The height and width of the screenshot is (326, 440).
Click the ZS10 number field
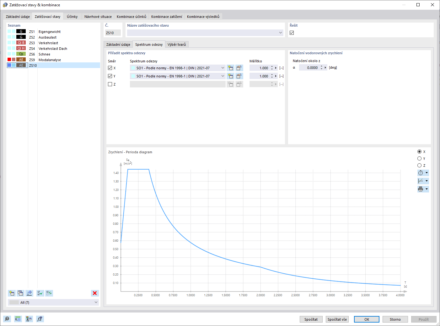click(113, 33)
